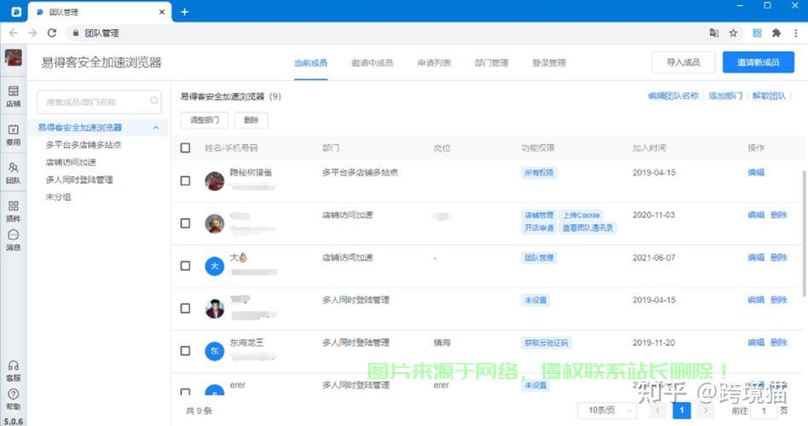This screenshot has height=426, width=808.
Task: Open the 10条/页 page size dropdown
Action: (607, 411)
